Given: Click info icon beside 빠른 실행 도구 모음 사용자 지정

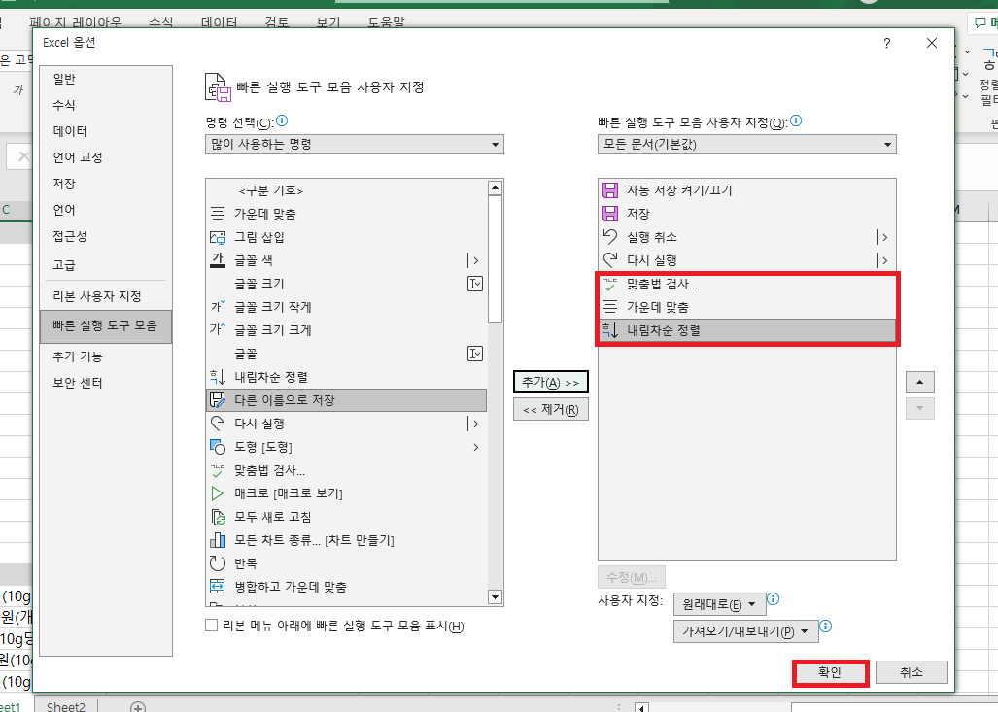Looking at the screenshot, I should point(796,120).
